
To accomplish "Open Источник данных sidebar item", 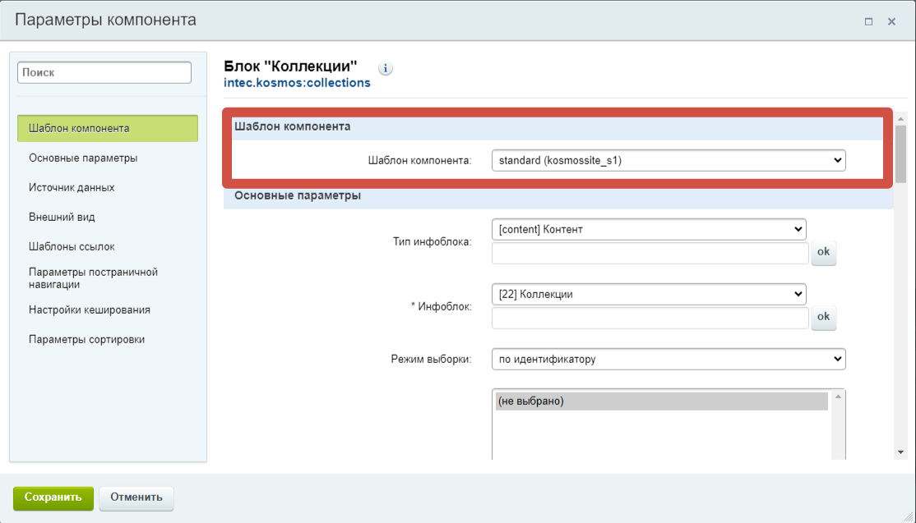I will (72, 188).
